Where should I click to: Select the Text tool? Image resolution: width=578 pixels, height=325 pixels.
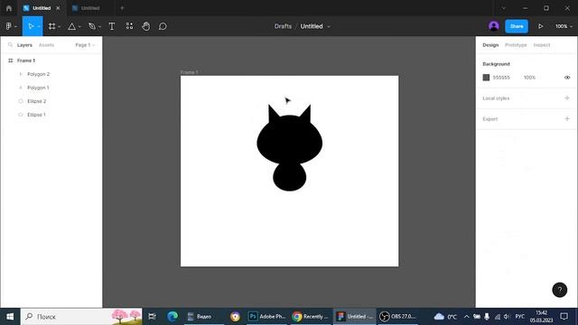(112, 26)
